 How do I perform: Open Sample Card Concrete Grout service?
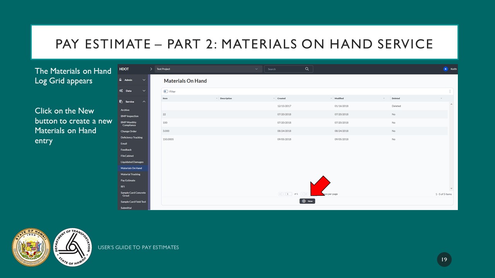133,194
